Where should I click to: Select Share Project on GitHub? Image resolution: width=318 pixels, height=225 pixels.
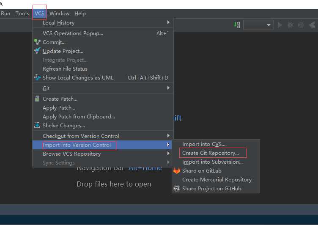coord(216,189)
